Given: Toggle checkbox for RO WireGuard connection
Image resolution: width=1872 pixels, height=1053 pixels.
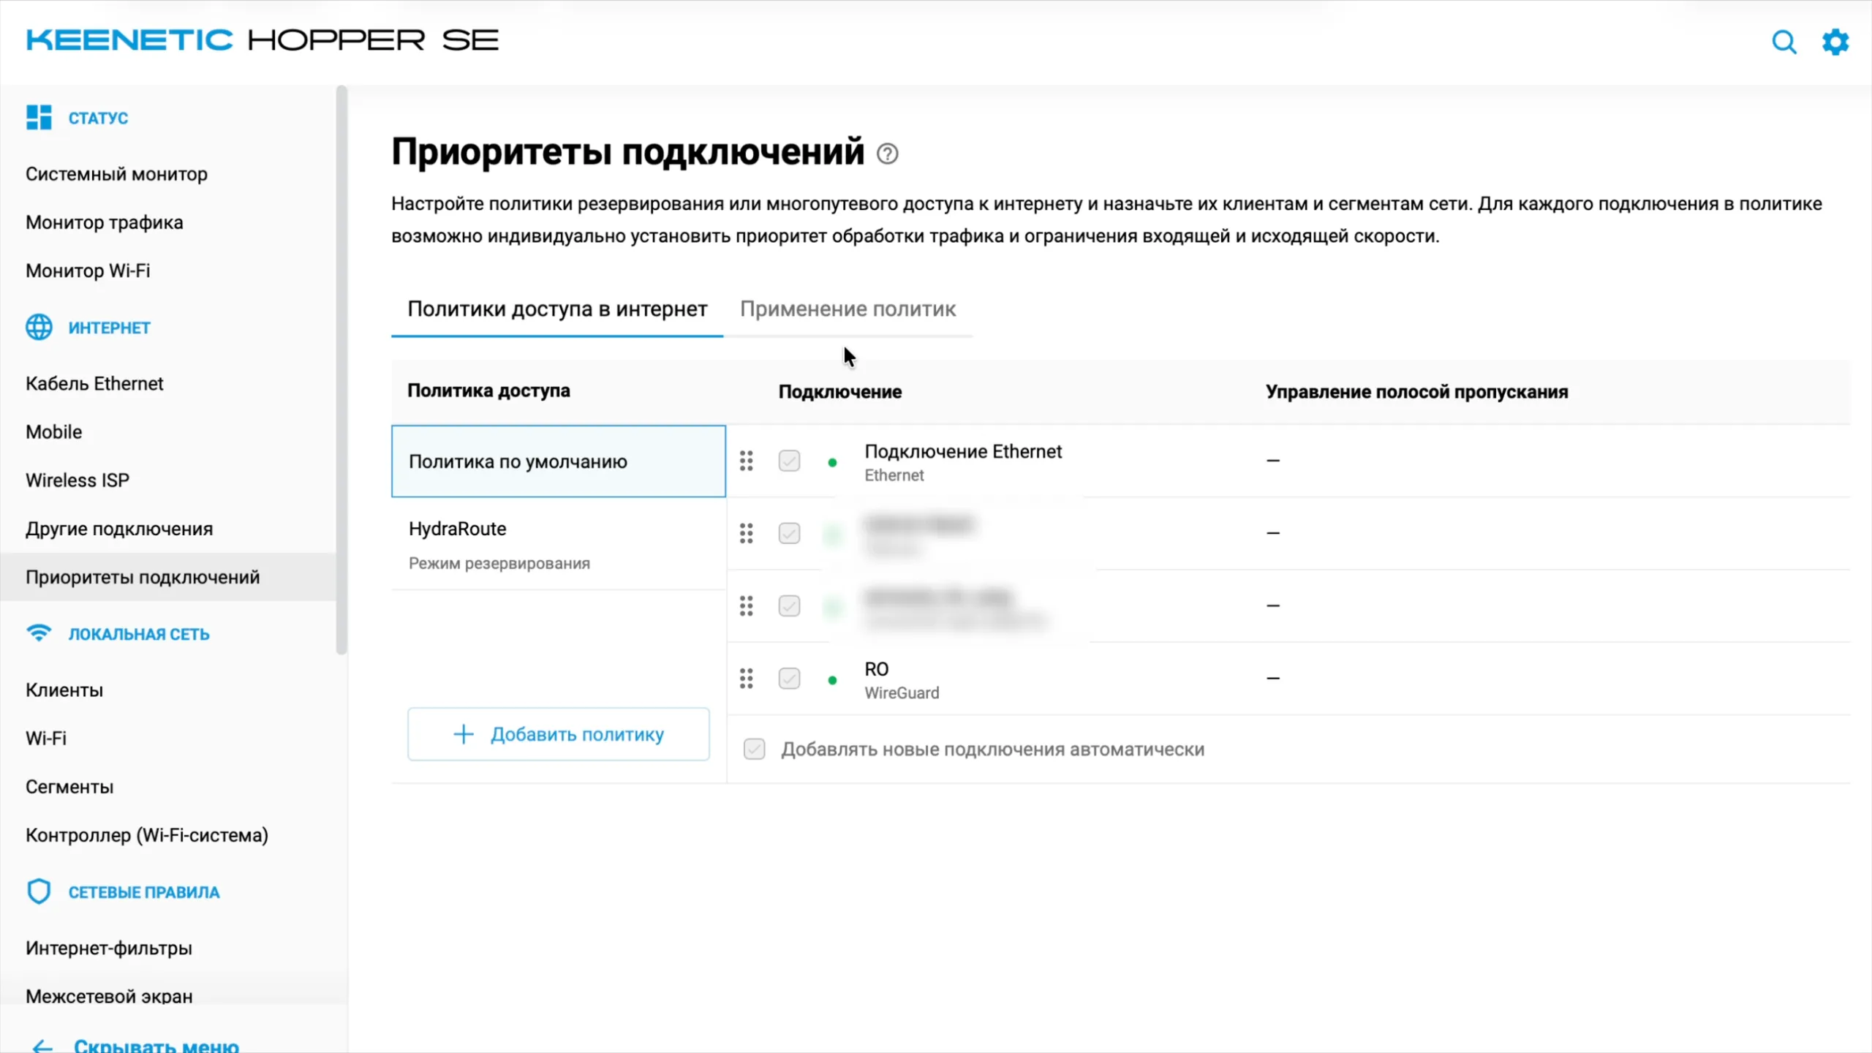Looking at the screenshot, I should [789, 679].
